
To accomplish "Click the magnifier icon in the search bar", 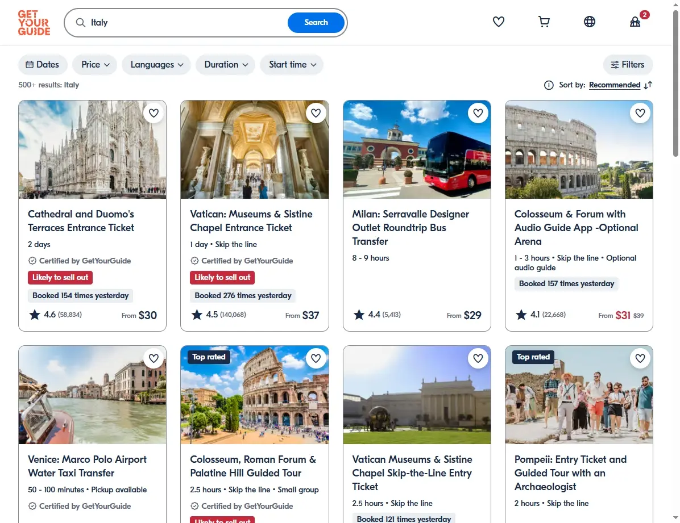I will pos(81,23).
